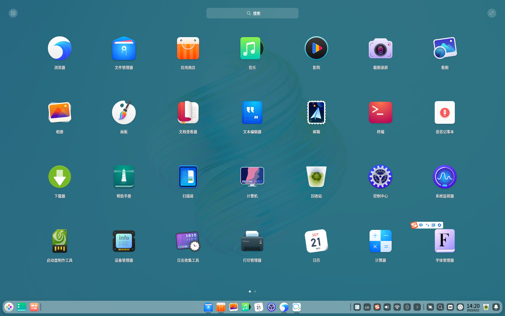Viewport: 505px width, 316px height.
Task: Launch 相册 album app
Action: 60,112
